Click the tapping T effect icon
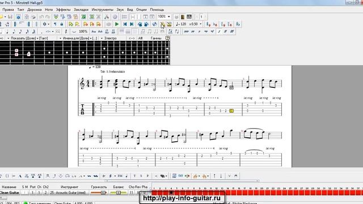The image size is (363, 204). (134, 176)
